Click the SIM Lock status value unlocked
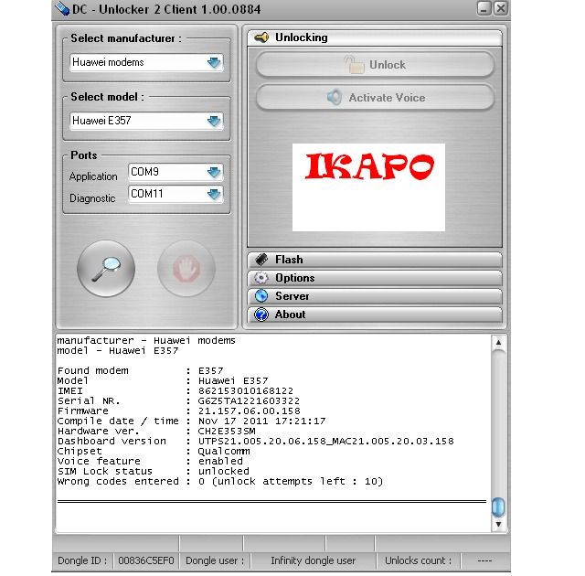 pos(223,472)
